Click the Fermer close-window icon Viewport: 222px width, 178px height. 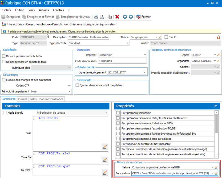(138, 17)
